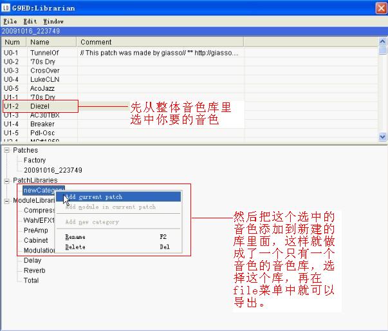
Task: Open the File menu
Action: (x=10, y=21)
